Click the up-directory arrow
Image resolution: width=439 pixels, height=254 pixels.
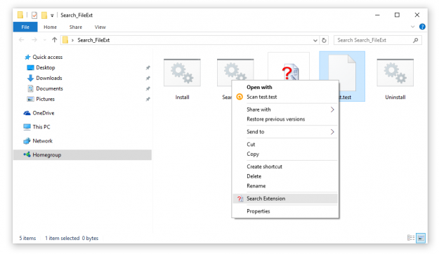click(54, 40)
